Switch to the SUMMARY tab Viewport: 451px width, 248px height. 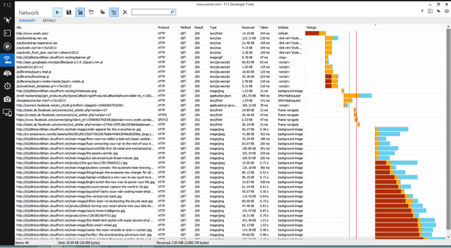pos(27,21)
